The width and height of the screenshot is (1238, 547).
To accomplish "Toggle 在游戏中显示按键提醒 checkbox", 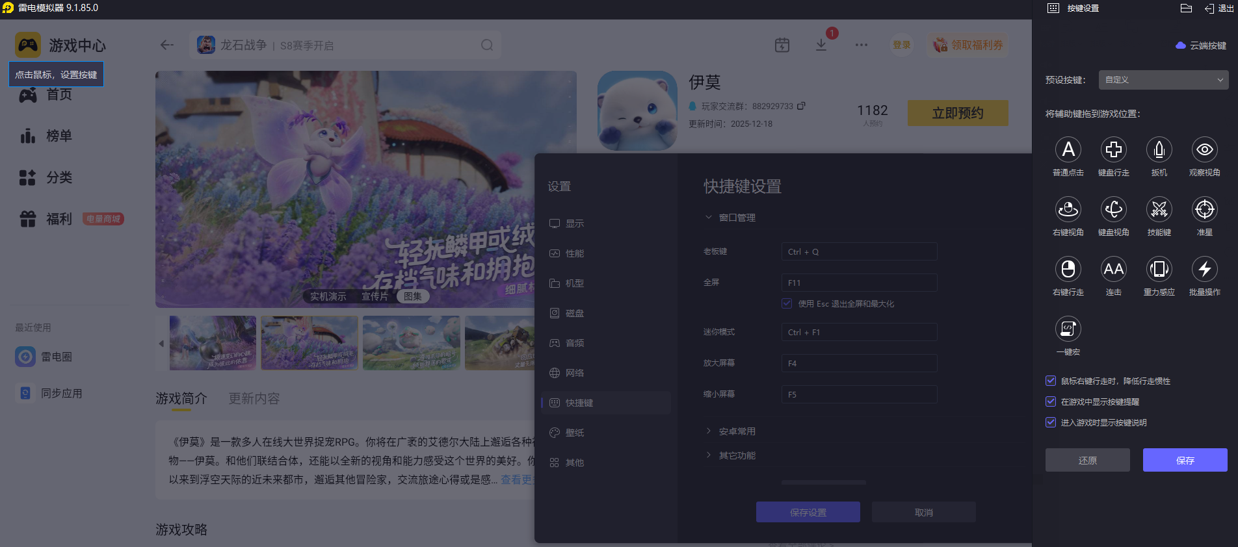I will [x=1050, y=401].
